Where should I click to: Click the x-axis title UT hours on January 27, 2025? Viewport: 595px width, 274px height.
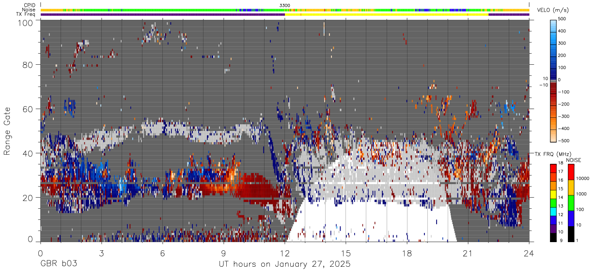tap(284, 265)
